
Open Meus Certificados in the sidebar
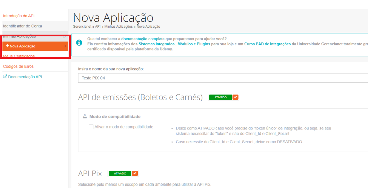coord(19,56)
